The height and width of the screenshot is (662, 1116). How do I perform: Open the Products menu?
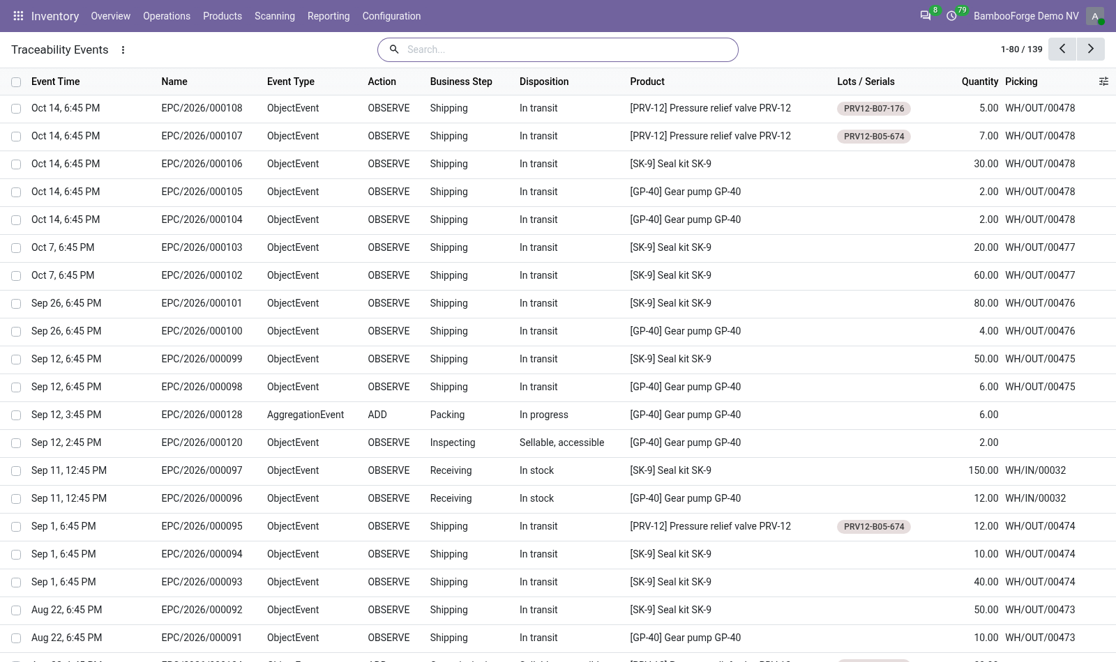coord(223,16)
